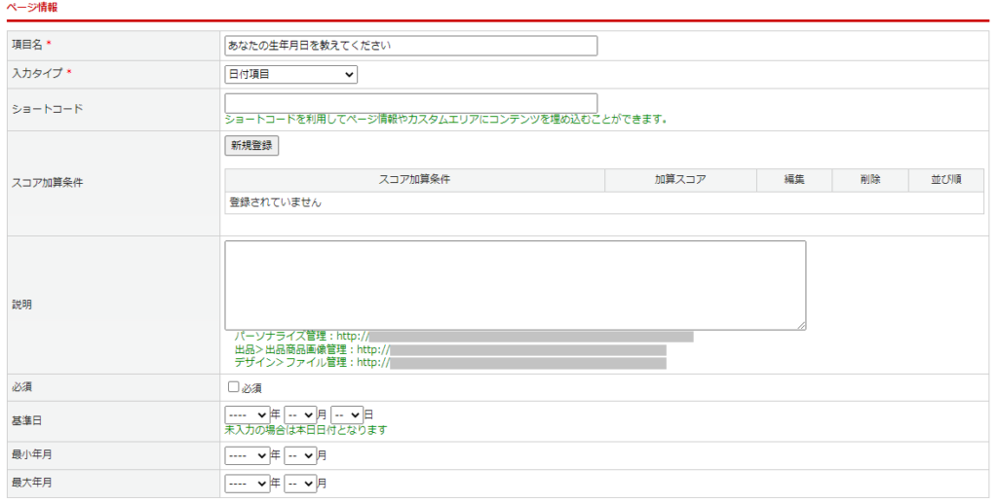Click the 登録されていません table row text
The image size is (998, 504).
276,202
